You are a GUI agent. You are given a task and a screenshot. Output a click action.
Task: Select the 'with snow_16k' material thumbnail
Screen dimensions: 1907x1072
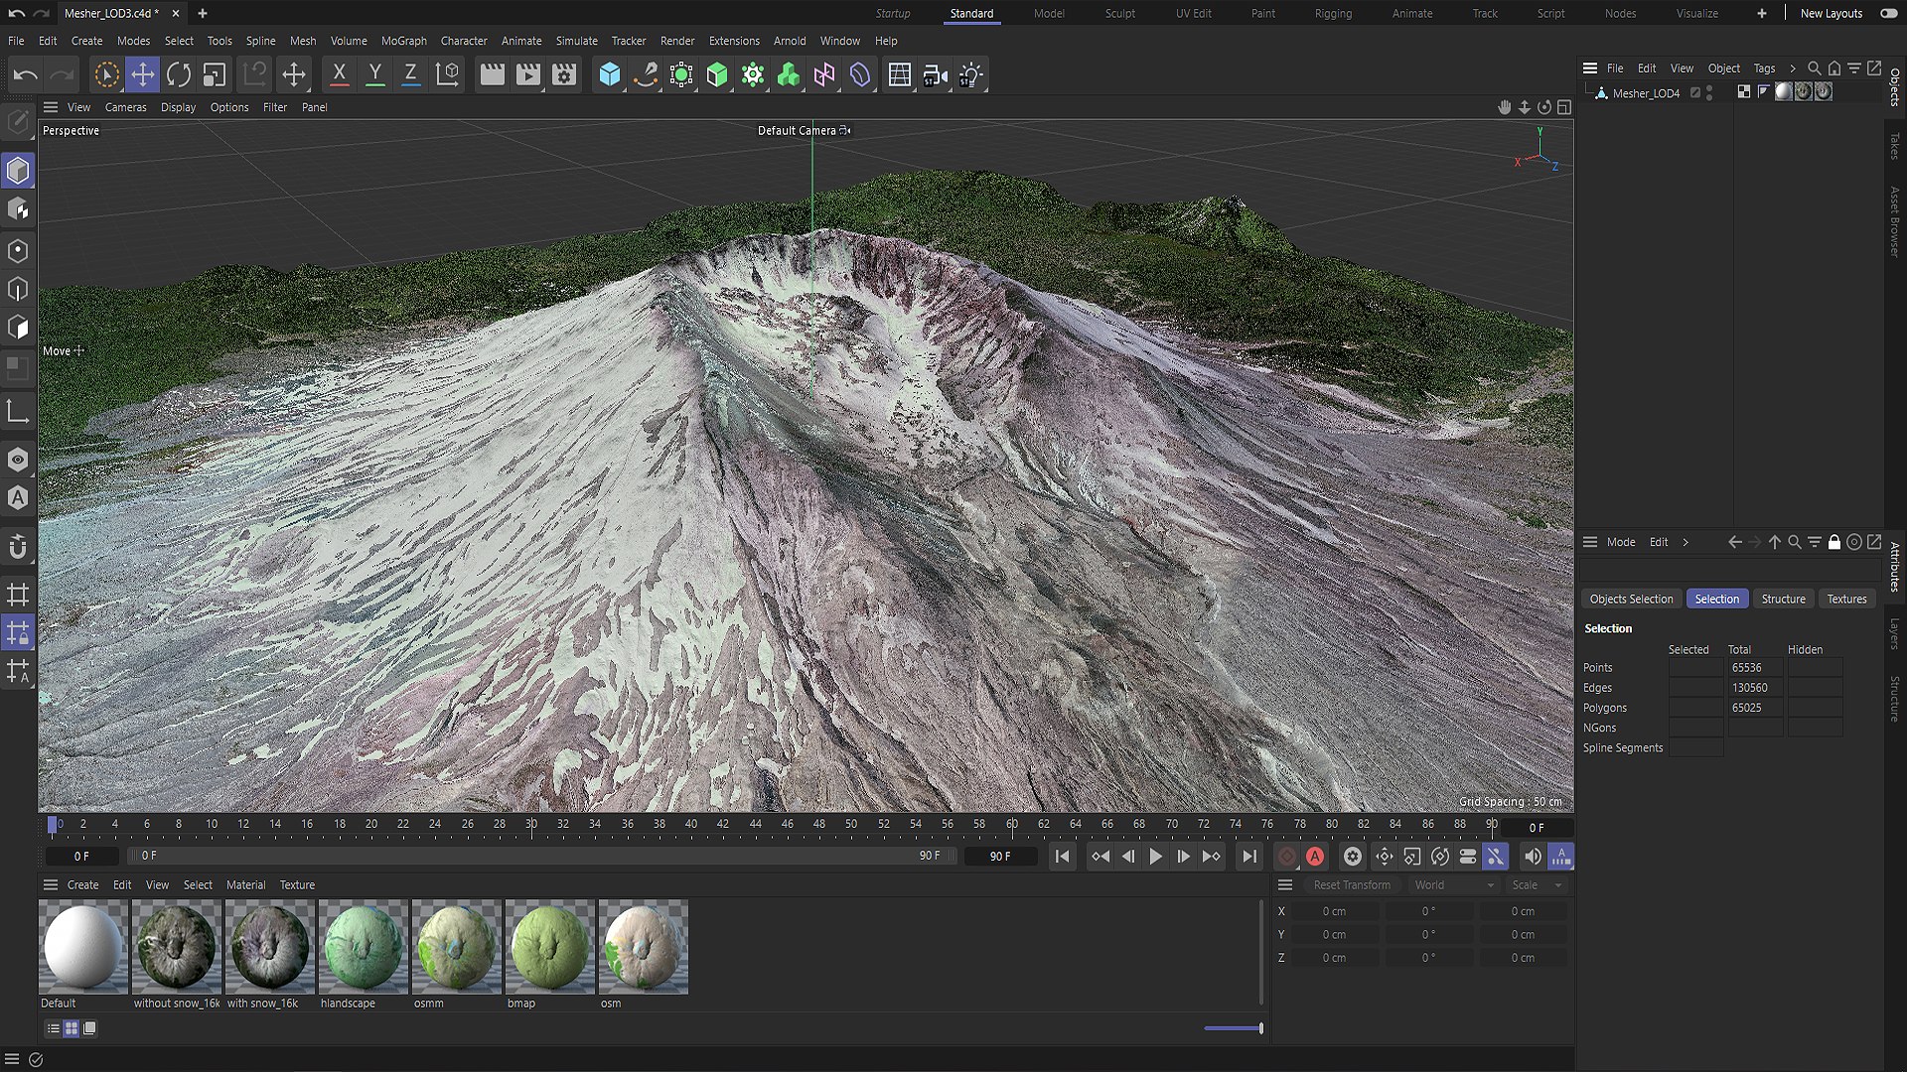tap(269, 946)
